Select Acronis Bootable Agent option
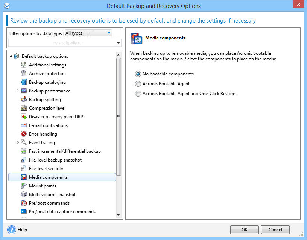 click(x=162, y=84)
